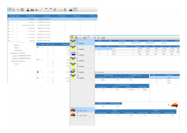Select scale 9 in the editor side list

point(82,71)
